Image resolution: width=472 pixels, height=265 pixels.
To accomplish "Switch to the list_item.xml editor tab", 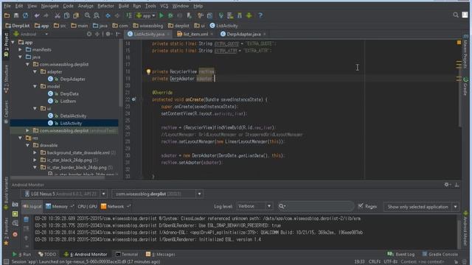I will [195, 35].
